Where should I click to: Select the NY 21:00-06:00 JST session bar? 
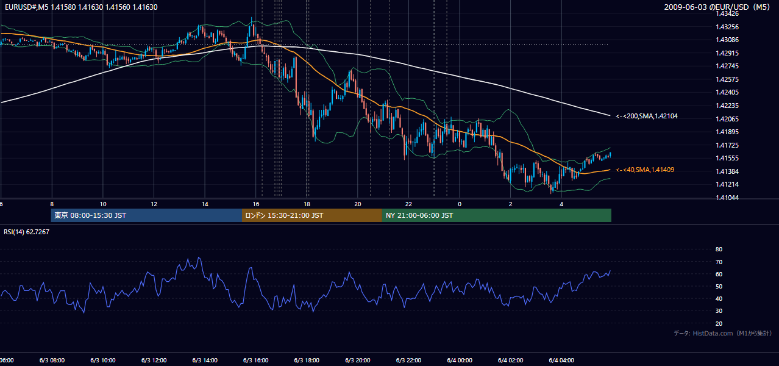point(497,215)
